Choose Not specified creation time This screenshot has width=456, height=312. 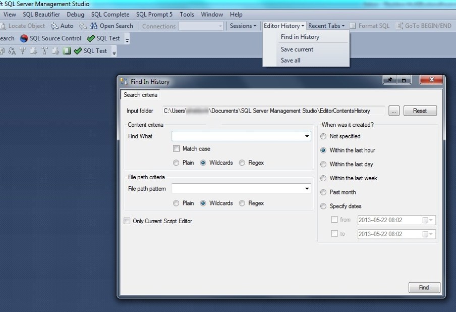coord(323,136)
